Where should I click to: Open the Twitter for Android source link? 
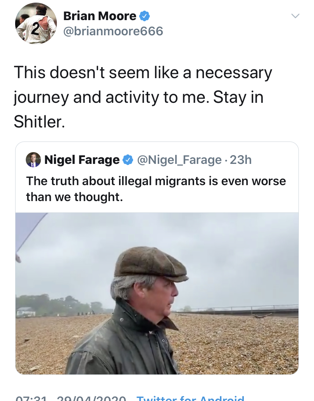coord(190,398)
